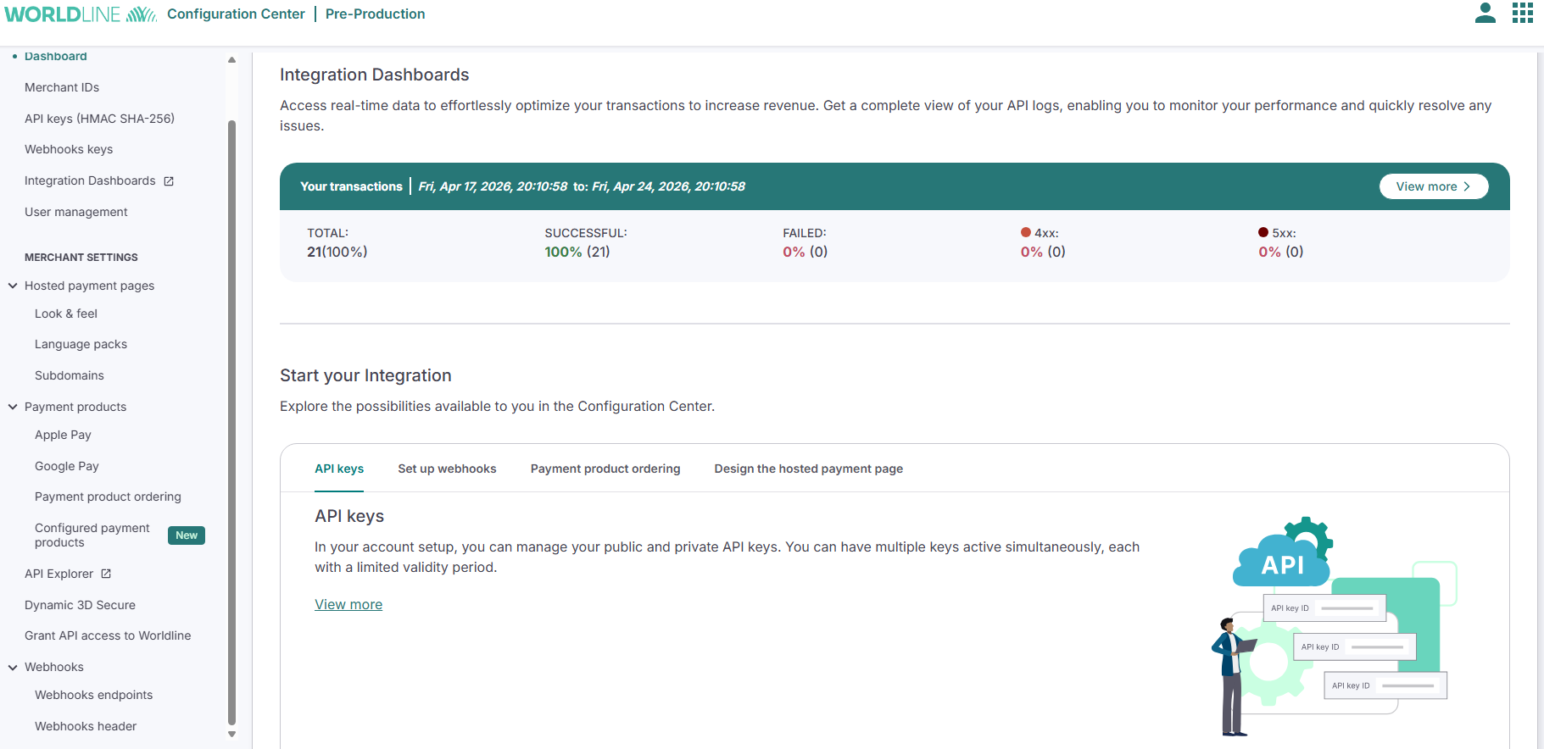The image size is (1544, 749).
Task: Click the 5xx 0% (0) value
Action: [1280, 252]
